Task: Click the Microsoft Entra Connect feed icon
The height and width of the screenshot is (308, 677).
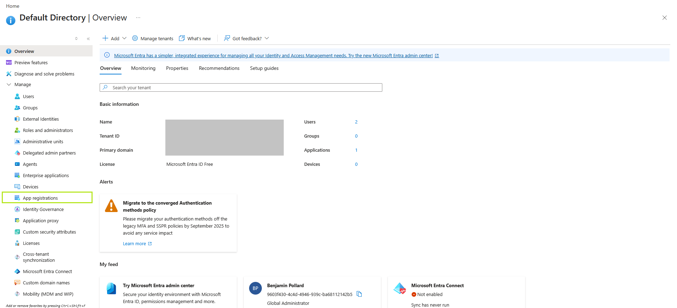Action: pyautogui.click(x=400, y=288)
